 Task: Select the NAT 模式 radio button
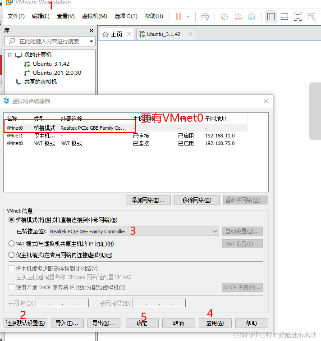coord(11,244)
